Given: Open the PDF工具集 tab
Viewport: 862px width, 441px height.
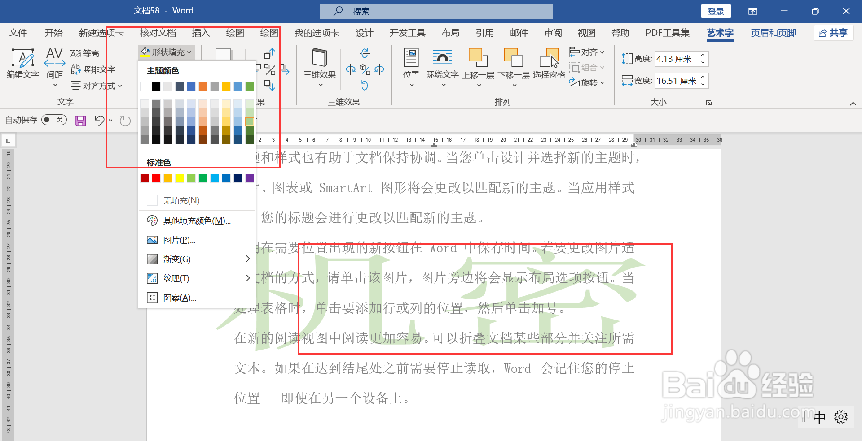Looking at the screenshot, I should [x=668, y=33].
